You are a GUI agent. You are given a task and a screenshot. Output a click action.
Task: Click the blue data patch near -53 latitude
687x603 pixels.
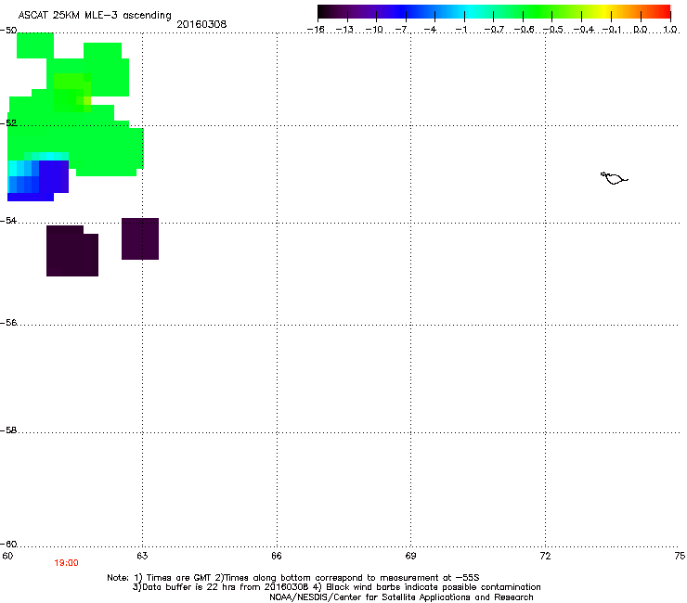click(38, 179)
